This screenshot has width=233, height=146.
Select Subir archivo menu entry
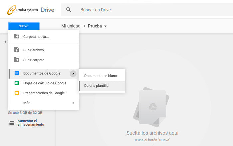pos(44,50)
